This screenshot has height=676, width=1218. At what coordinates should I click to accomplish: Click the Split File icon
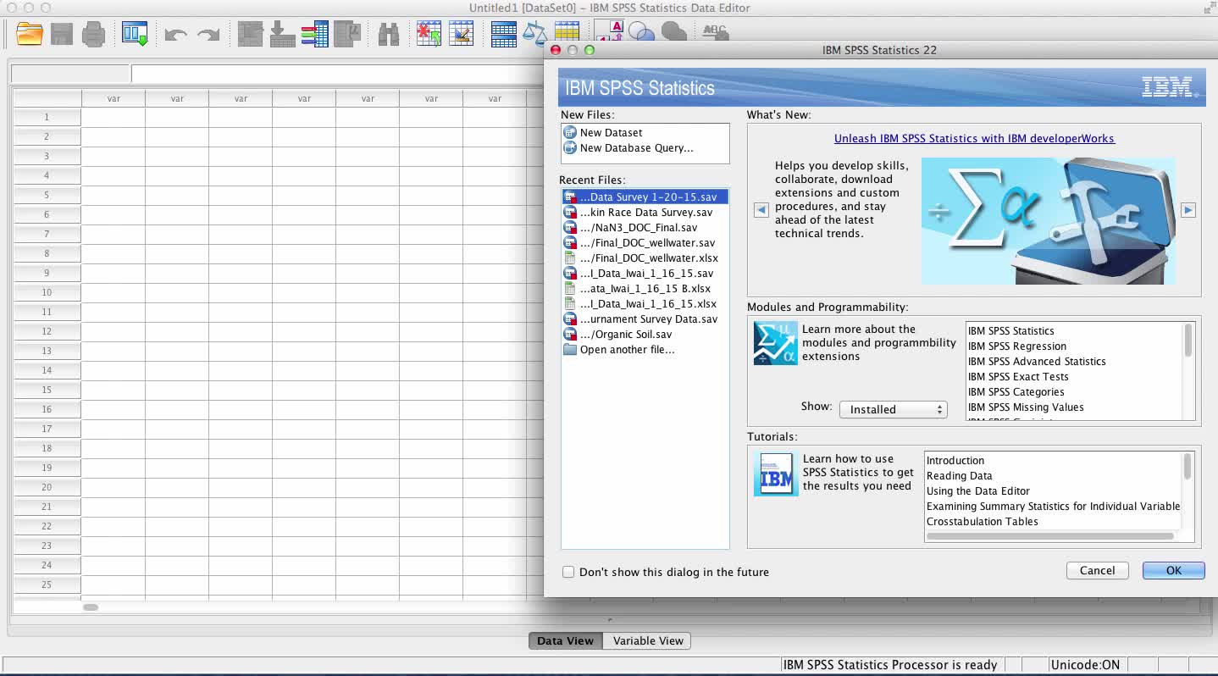coord(504,34)
